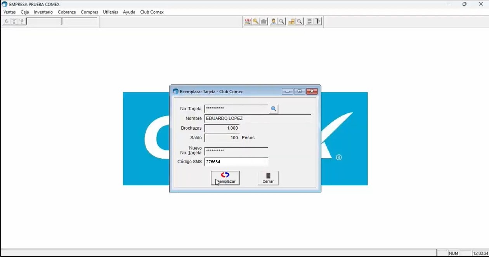Minimize the Reemplazar Tarjeta dialog
Viewport: 489px width, 257px height.
pyautogui.click(x=288, y=92)
